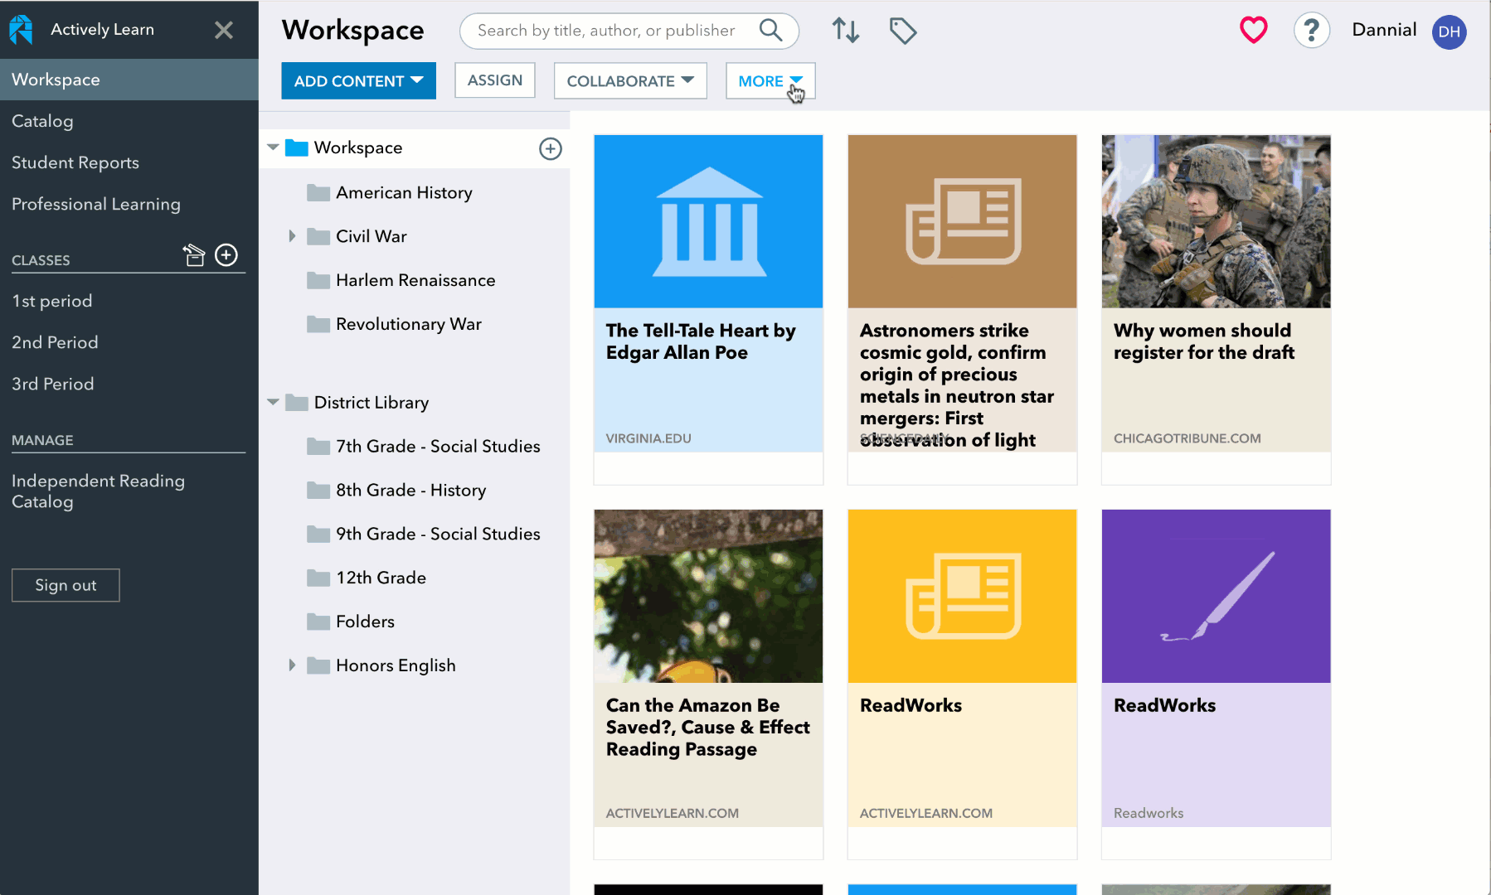Screen dimensions: 1491x895
Task: Open Independent Reading Catalog link
Action: 98,491
